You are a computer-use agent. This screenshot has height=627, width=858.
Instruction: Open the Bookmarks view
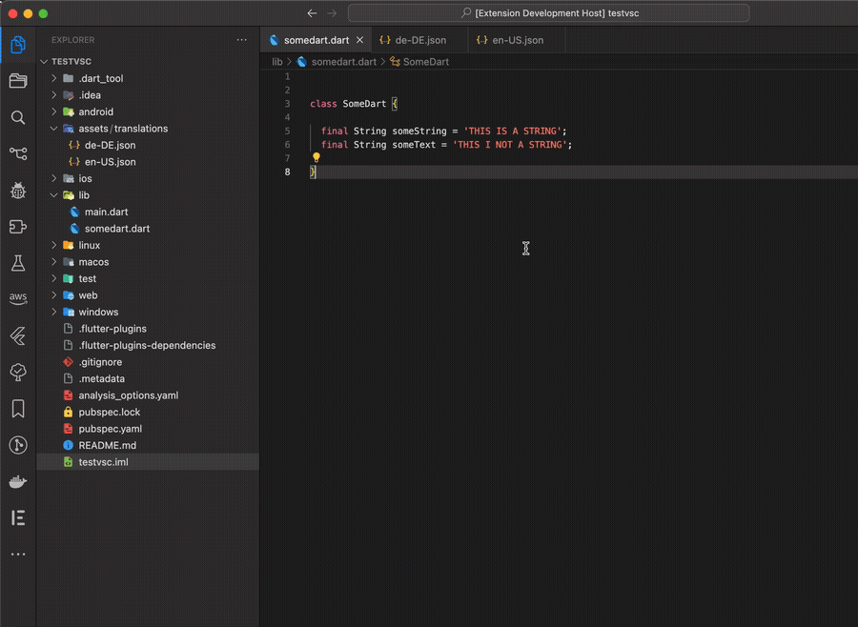[x=18, y=409]
